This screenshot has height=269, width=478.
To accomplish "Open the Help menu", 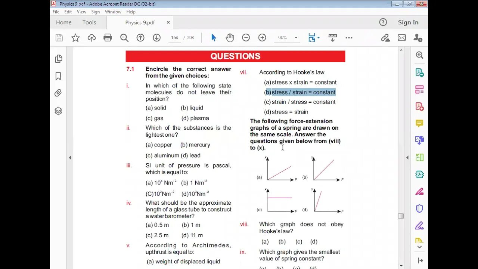I will click(x=131, y=12).
